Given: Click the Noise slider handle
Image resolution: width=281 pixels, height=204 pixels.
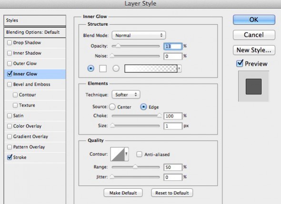Looking at the screenshot, I should point(112,56).
